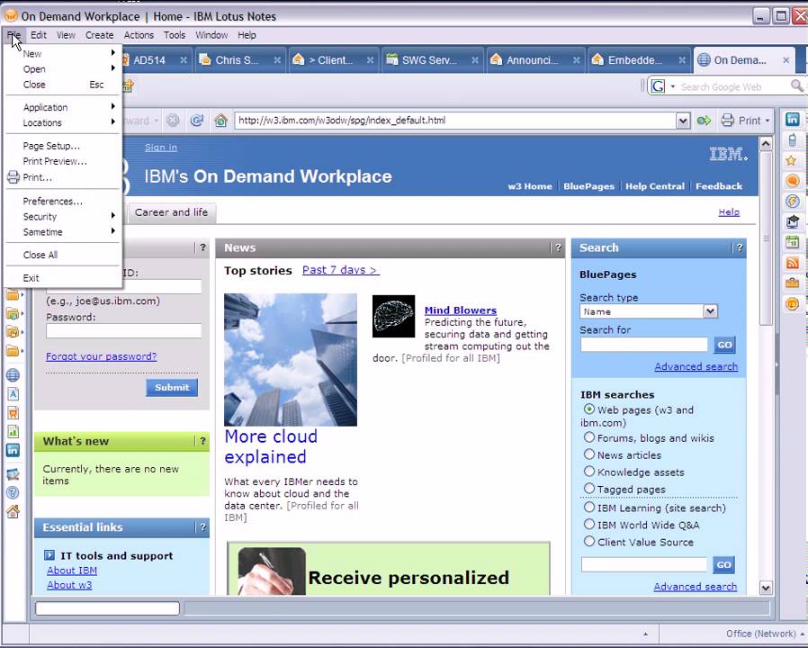This screenshot has width=808, height=648.
Task: Choose Exit from File menu
Action: click(62, 278)
